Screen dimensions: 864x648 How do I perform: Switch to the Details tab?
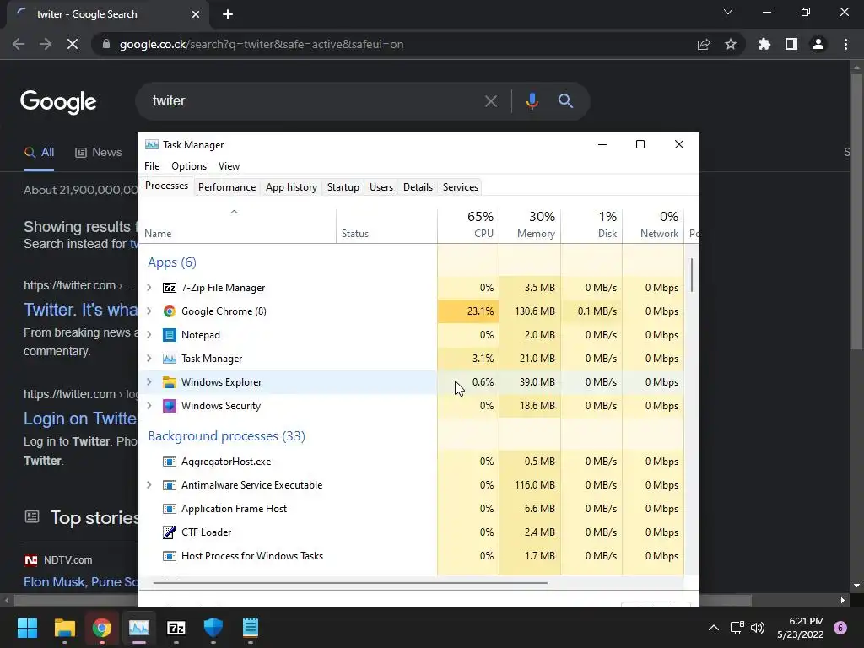pos(418,187)
